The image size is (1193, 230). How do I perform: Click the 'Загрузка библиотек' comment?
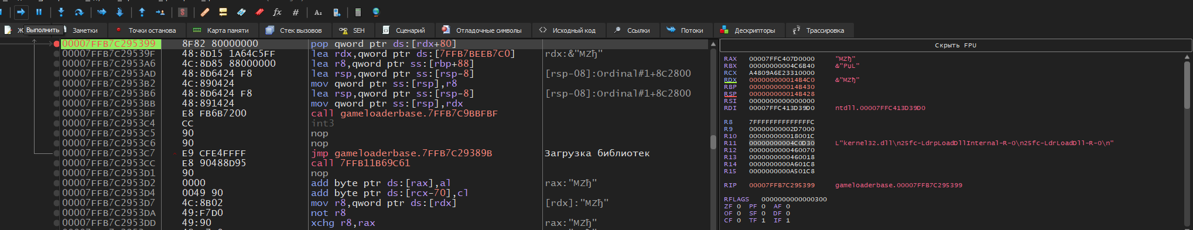[x=597, y=153]
